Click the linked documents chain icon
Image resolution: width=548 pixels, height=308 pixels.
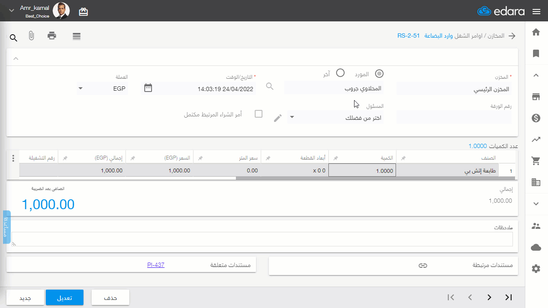click(423, 266)
